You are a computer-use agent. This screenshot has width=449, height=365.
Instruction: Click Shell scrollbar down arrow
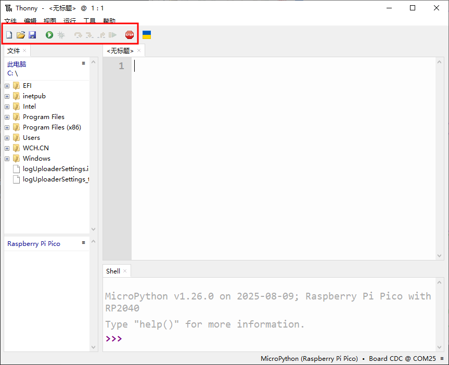(x=439, y=347)
